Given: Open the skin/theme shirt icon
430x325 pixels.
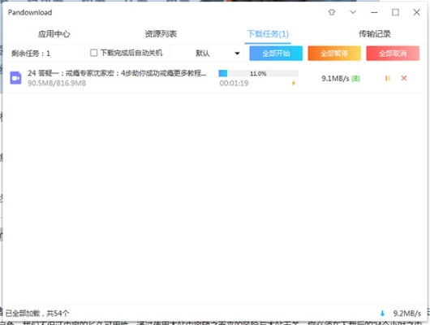Looking at the screenshot, I should click(332, 12).
